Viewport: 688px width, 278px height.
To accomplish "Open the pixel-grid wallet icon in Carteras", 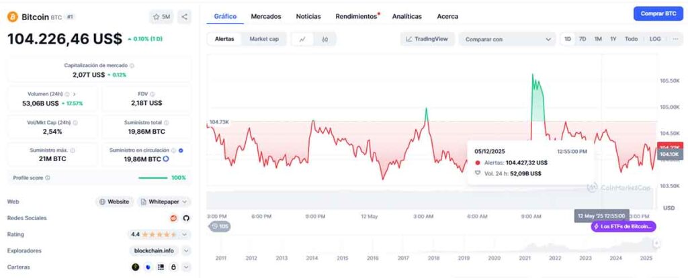I will 161,267.
